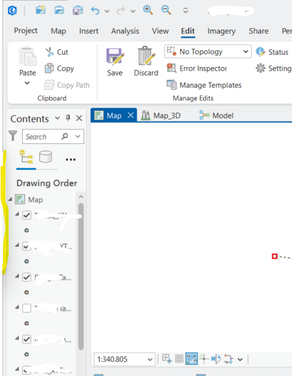The height and width of the screenshot is (376, 292).
Task: Create a new project from toolbar
Action: [x=41, y=10]
